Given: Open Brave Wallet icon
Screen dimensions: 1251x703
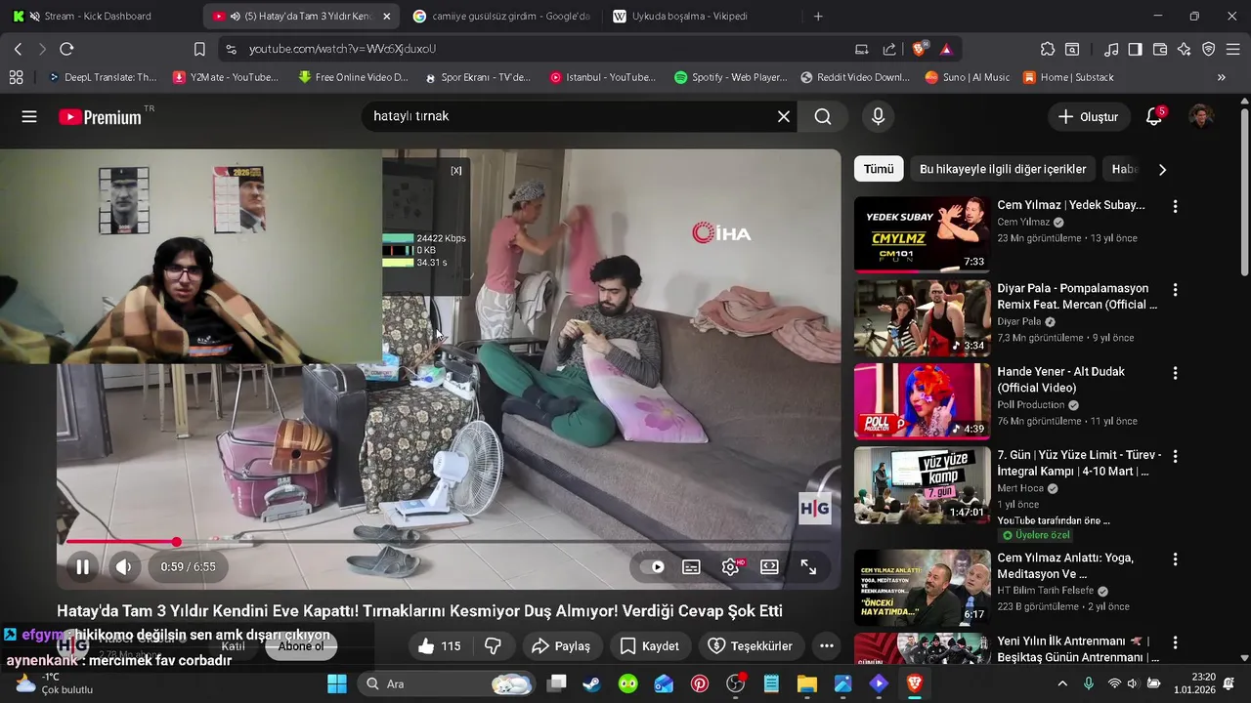Looking at the screenshot, I should click(1160, 49).
